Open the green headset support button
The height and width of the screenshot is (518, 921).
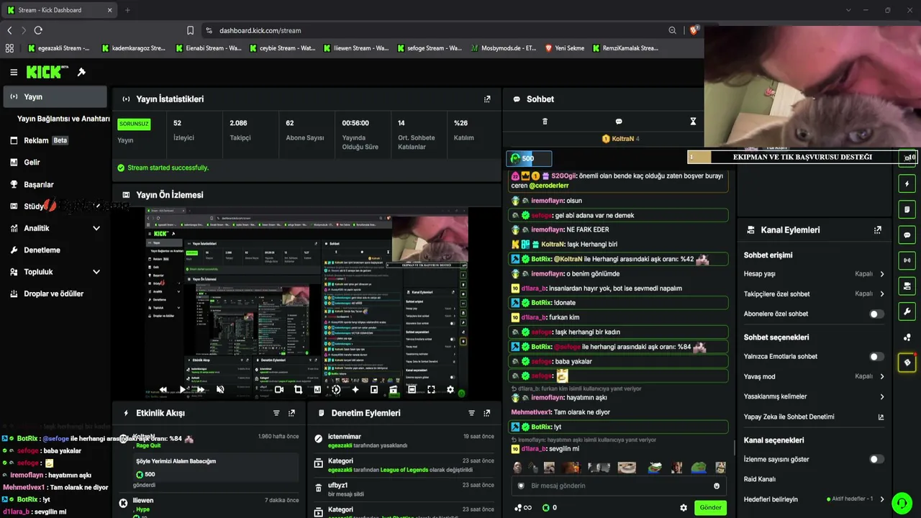[902, 502]
